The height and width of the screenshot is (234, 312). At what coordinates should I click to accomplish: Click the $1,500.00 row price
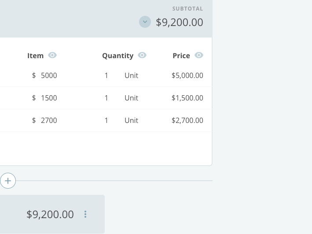tap(187, 98)
